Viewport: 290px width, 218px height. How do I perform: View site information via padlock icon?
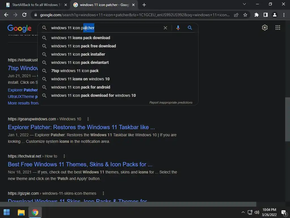pos(36,15)
